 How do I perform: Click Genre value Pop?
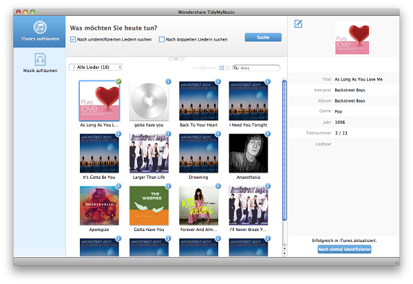click(338, 111)
